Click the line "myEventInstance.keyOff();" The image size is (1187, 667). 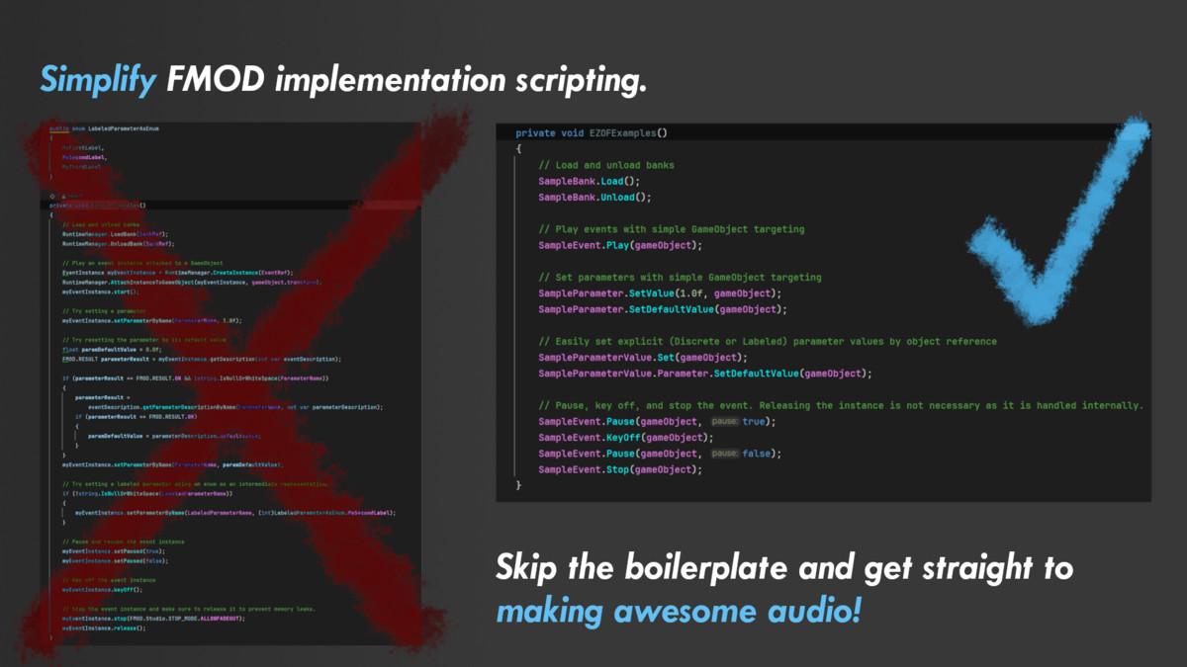pos(102,589)
